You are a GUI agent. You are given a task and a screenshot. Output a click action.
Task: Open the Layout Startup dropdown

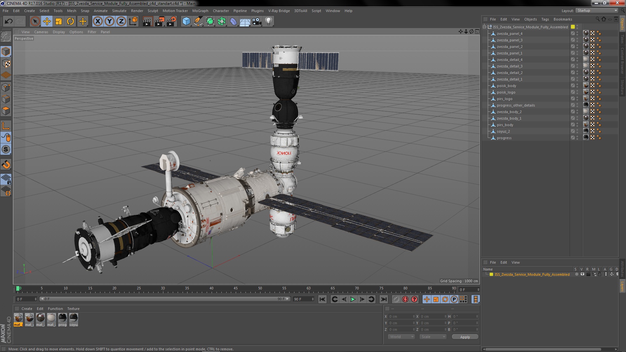tap(597, 10)
